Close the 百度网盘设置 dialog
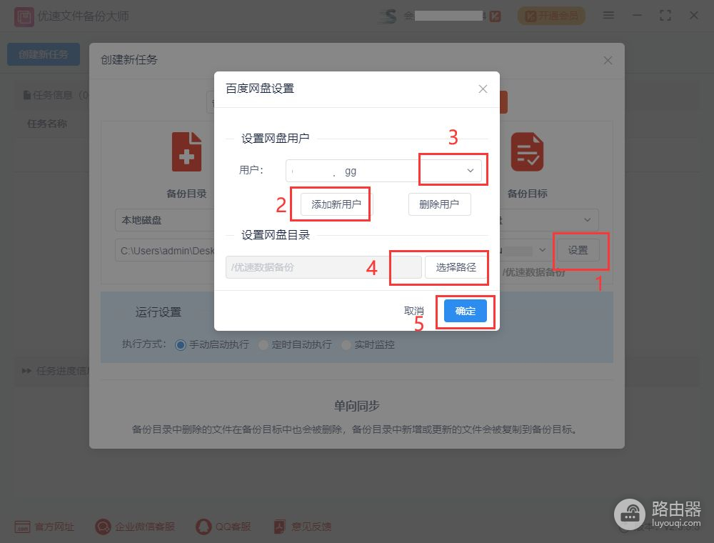The width and height of the screenshot is (714, 543). (x=483, y=89)
